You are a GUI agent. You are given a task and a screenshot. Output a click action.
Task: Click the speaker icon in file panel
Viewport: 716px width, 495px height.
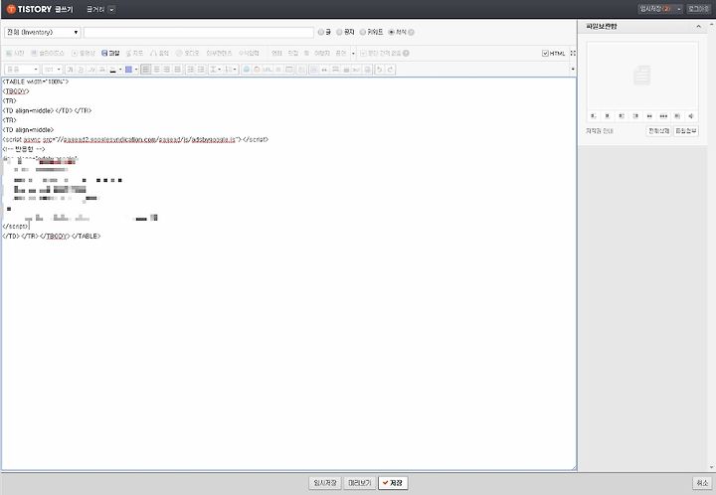(x=691, y=116)
